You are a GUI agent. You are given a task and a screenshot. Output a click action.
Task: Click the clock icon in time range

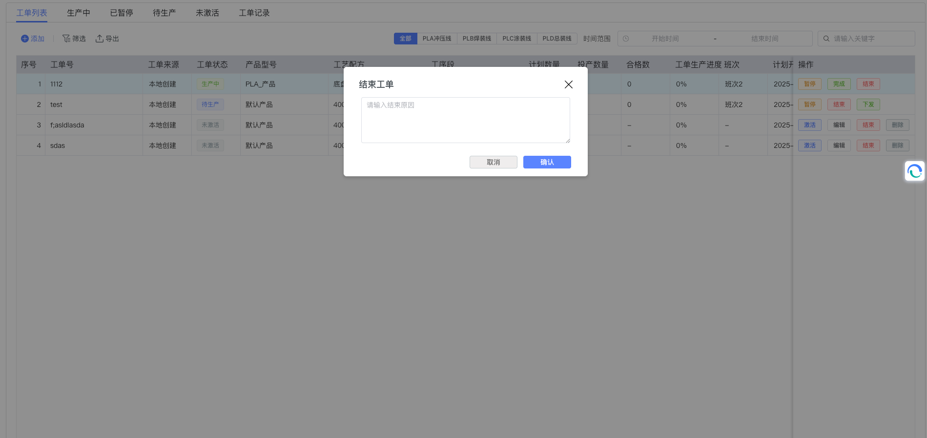tap(626, 39)
